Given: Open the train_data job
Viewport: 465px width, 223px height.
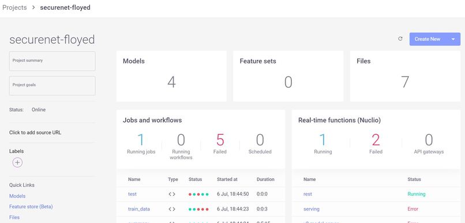Looking at the screenshot, I should pyautogui.click(x=139, y=209).
